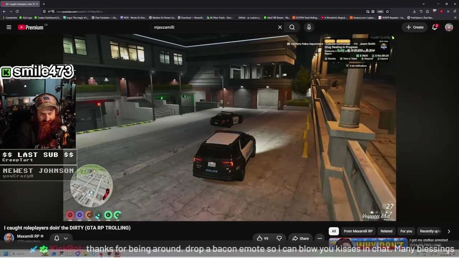
Task: Reload the current page
Action: tap(17, 11)
